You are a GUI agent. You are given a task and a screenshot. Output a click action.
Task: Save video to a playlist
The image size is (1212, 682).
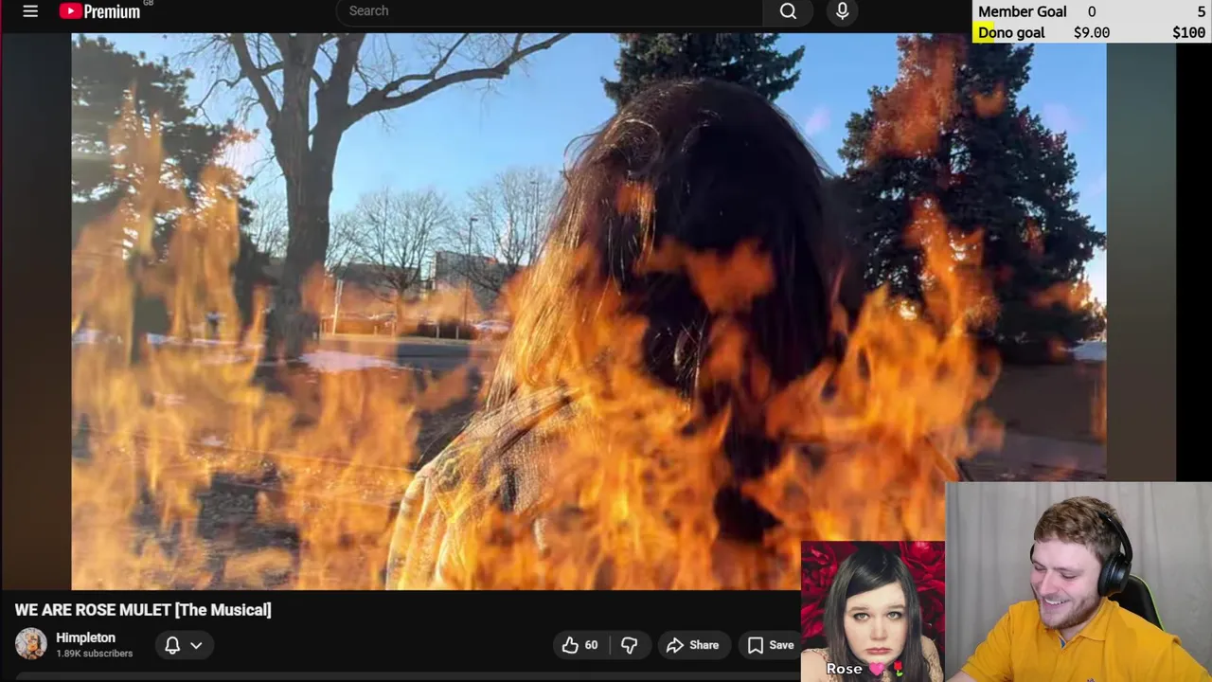[770, 645]
